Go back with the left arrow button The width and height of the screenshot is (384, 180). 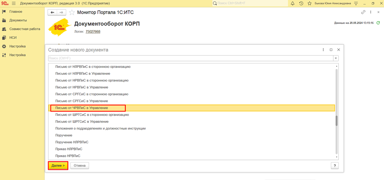52,12
